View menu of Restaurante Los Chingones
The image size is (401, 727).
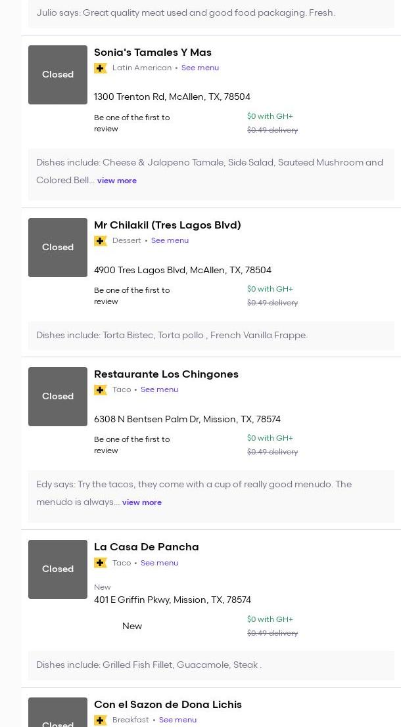(x=159, y=389)
